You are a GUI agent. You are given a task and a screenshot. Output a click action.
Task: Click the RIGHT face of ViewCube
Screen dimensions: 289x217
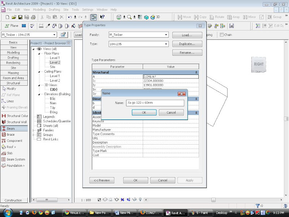259,64
